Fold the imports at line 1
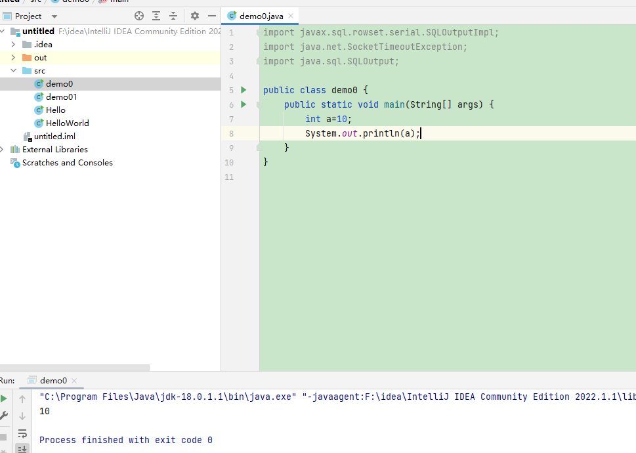The width and height of the screenshot is (636, 453). 259,32
